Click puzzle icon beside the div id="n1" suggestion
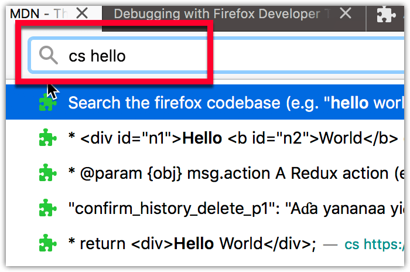Viewport: 410px width, 272px height. coord(47,138)
